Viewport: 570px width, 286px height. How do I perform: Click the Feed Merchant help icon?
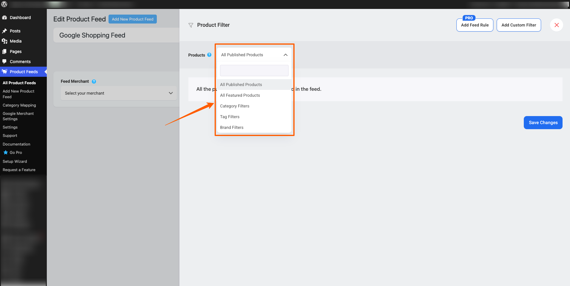tap(94, 82)
